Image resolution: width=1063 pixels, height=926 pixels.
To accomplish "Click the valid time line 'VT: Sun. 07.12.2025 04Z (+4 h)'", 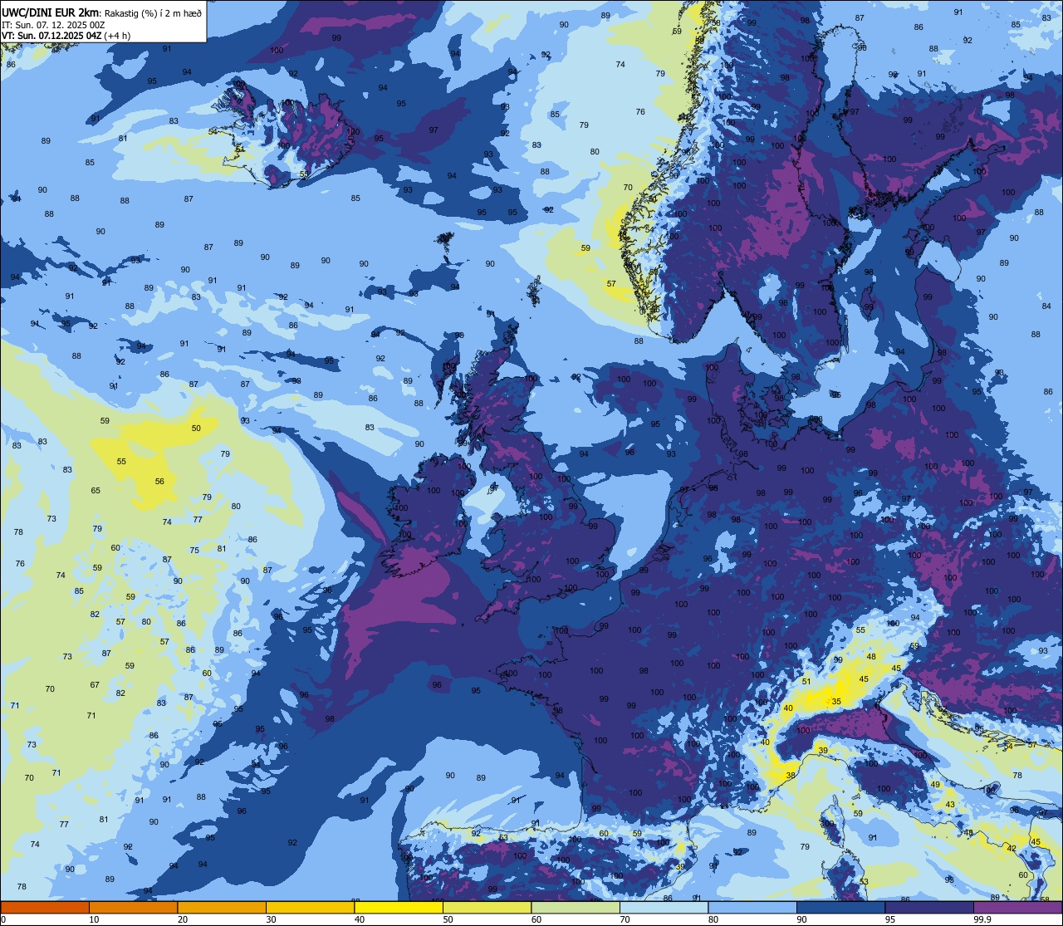I will (66, 36).
